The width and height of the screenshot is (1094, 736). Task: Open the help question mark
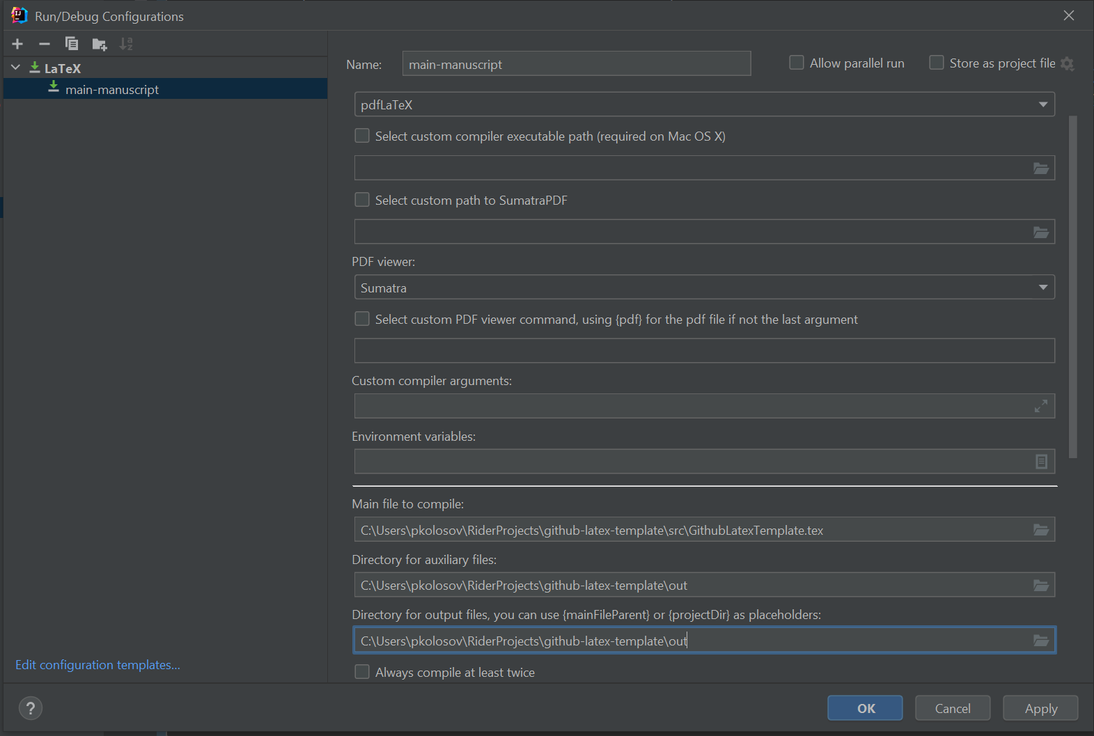[31, 708]
